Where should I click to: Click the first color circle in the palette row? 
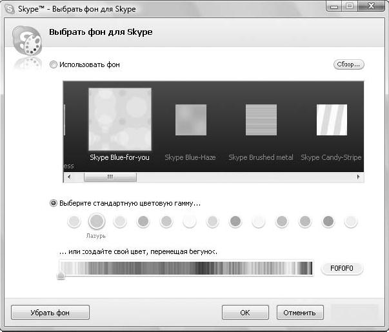coord(74,222)
